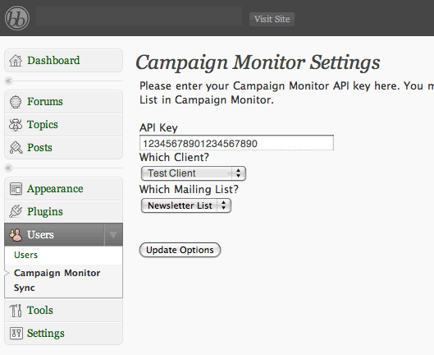Open the Which Client dropdown
This screenshot has height=355, width=434.
(193, 173)
